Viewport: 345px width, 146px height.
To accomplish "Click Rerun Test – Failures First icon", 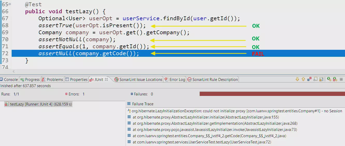I will (335, 79).
